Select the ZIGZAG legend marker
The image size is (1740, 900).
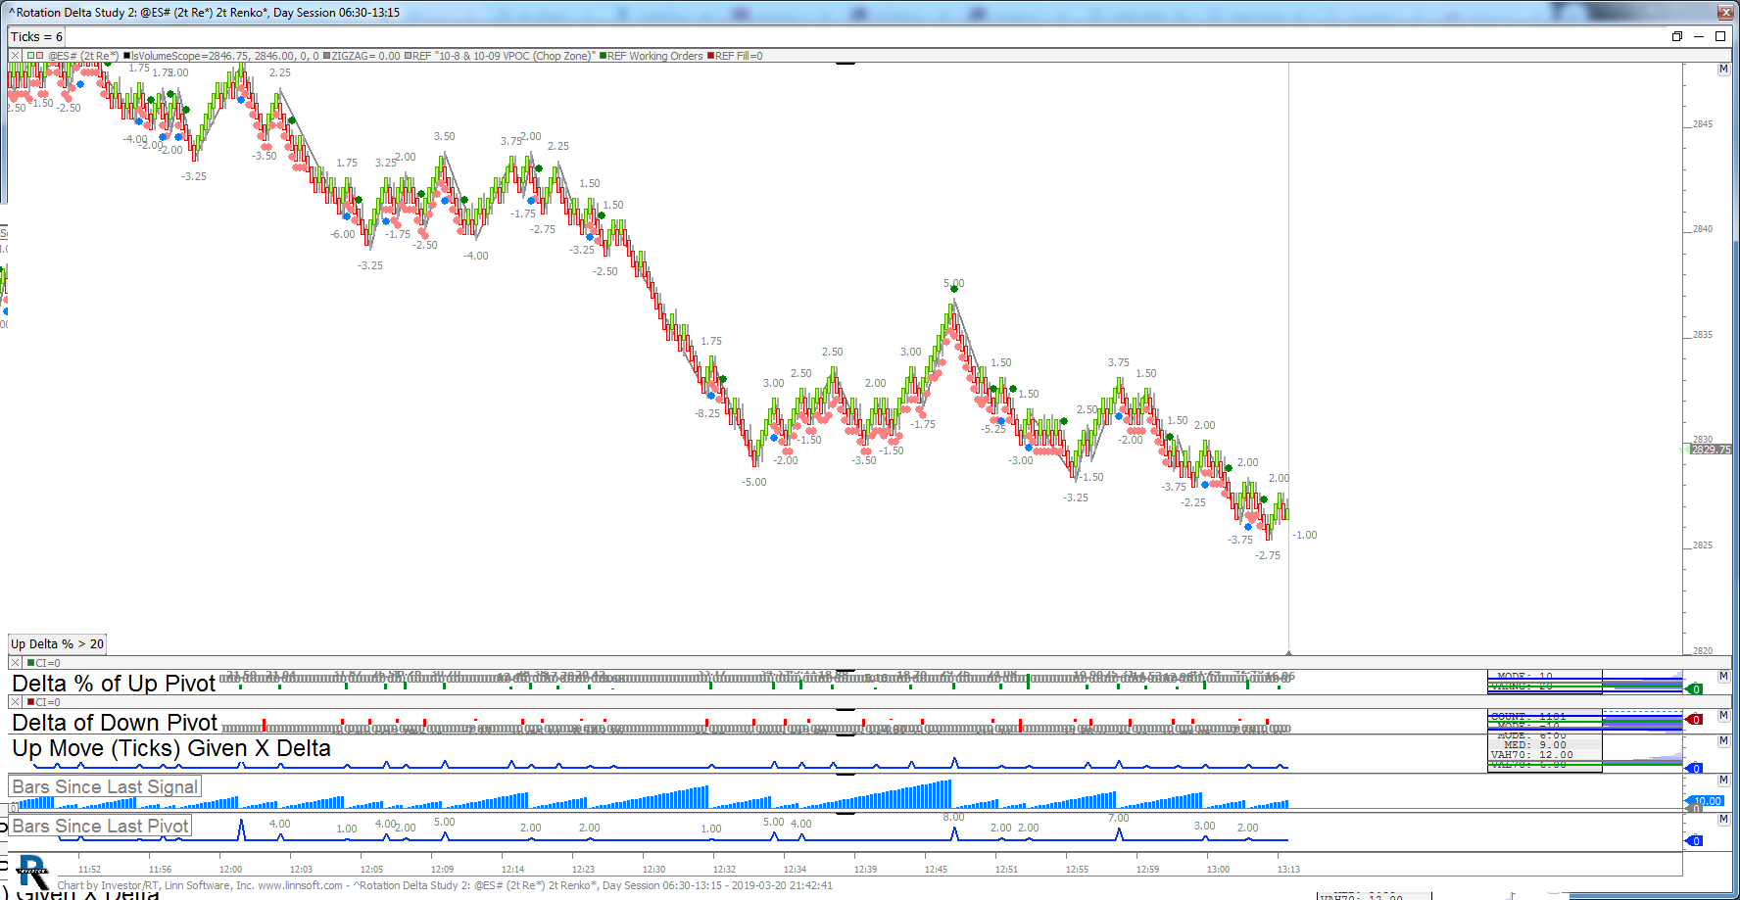(326, 56)
